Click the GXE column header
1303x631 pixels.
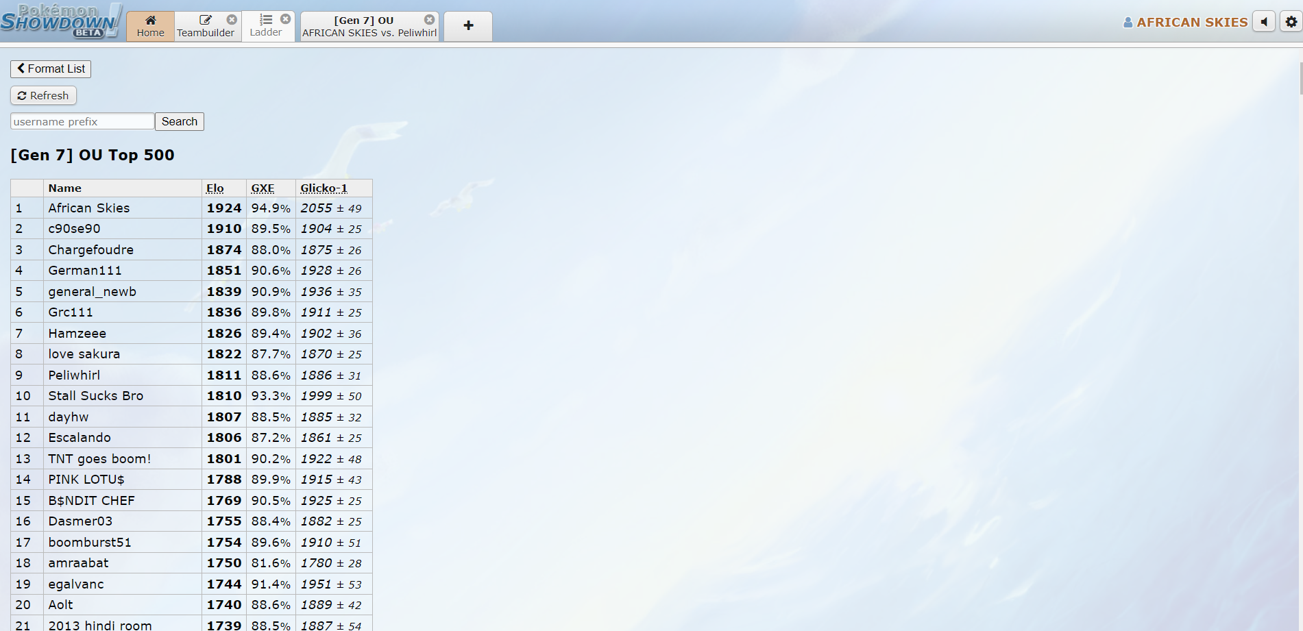tap(263, 188)
